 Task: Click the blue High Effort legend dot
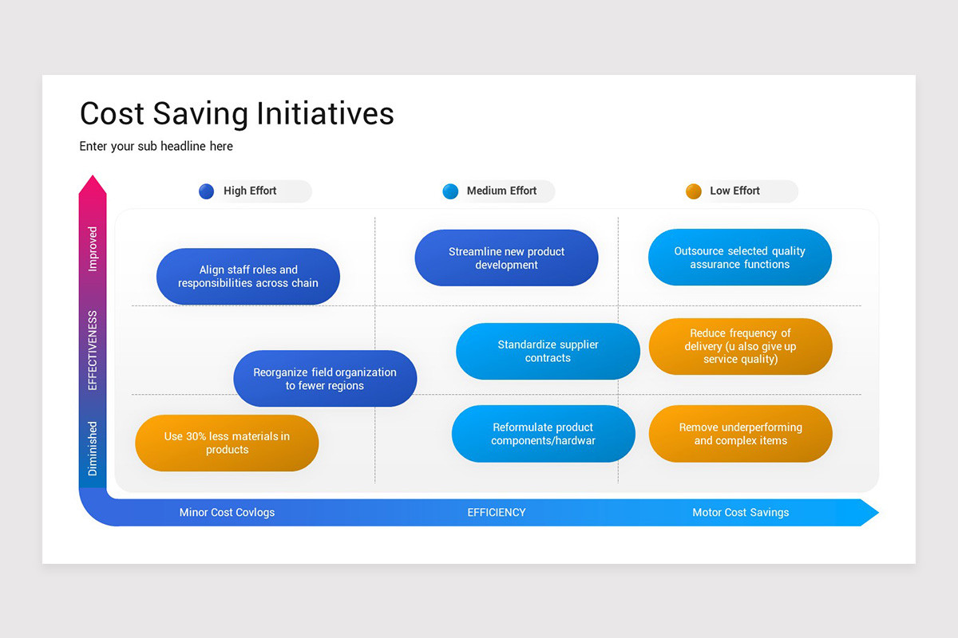tap(206, 191)
